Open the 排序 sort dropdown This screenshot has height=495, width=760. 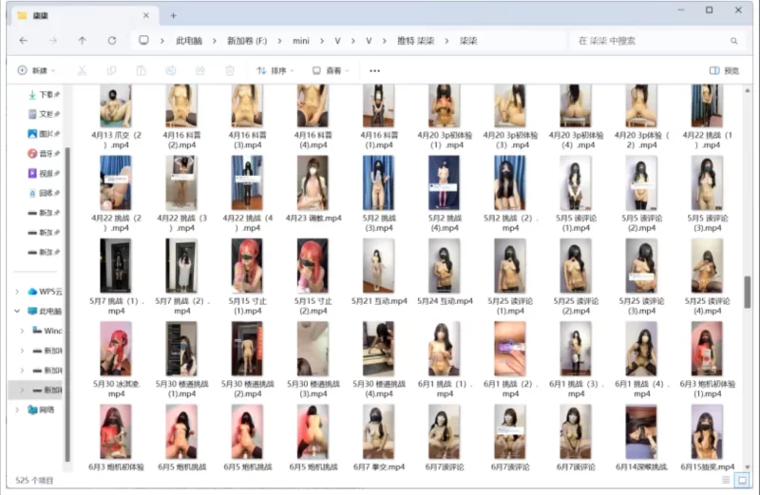(275, 71)
